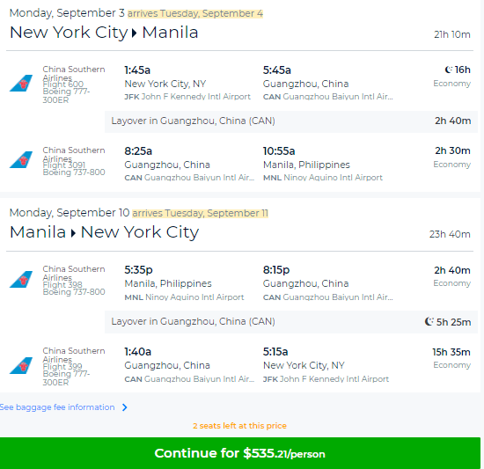Screen dimensions: 484x469
Task: Click China Southern logo for Flight 399
Action: (21, 366)
